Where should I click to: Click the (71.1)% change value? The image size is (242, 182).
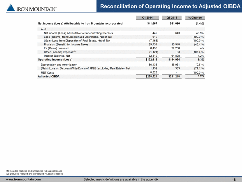click(x=199, y=68)
